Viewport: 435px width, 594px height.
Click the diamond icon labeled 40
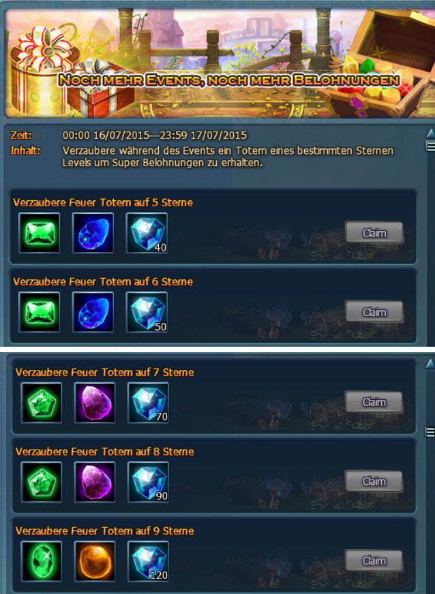(147, 233)
